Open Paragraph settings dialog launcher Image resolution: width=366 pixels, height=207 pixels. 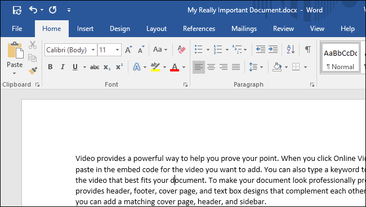point(313,85)
